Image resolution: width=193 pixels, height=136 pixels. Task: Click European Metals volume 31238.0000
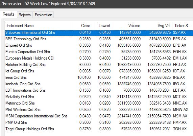pos(131,58)
